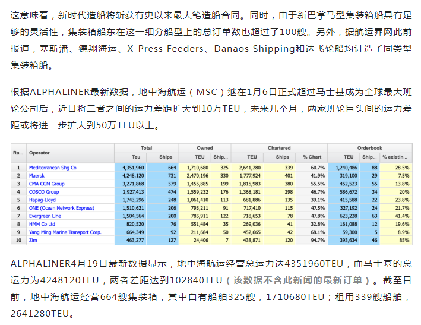Select the Operator column header
This screenshot has height=325, width=421.
coord(70,153)
